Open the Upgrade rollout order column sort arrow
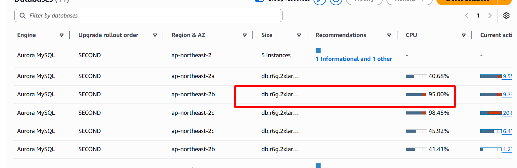 pos(155,35)
